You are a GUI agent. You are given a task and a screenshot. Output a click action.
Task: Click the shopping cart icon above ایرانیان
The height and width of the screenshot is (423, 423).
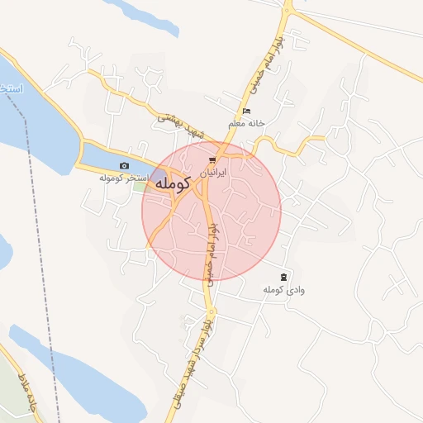(212, 160)
